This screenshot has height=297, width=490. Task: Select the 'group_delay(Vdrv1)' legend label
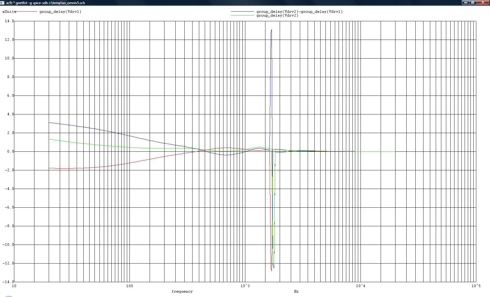coord(60,12)
